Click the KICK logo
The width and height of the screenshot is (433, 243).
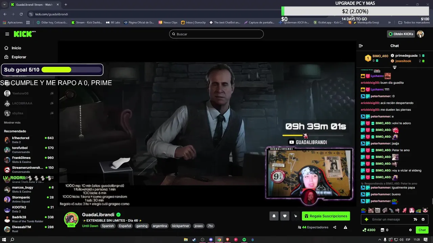coord(24,34)
